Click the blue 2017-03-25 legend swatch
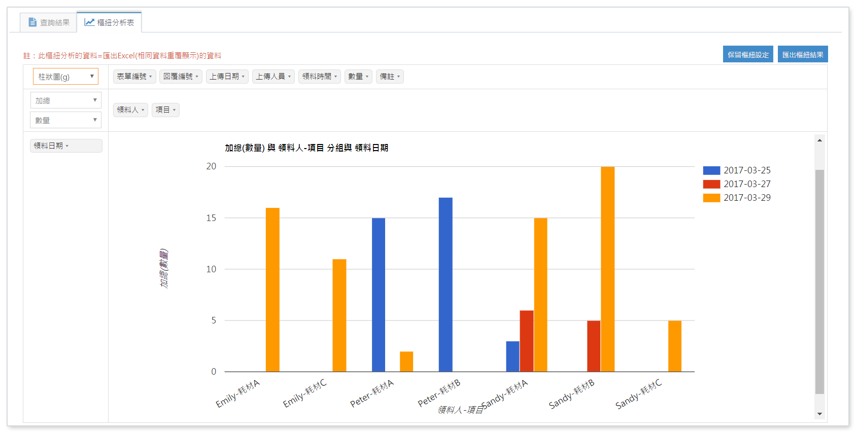The height and width of the screenshot is (433, 856). [711, 170]
